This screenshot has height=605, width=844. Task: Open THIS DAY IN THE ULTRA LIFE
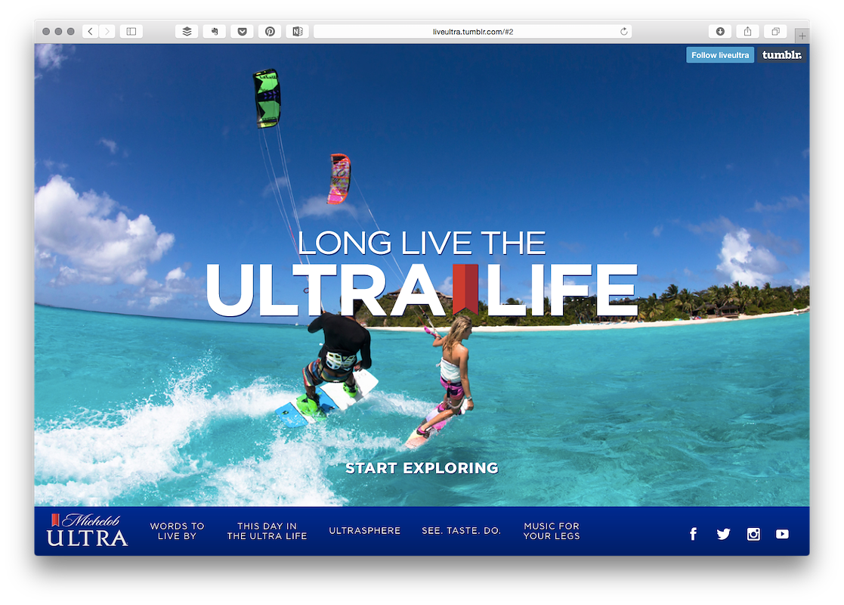tap(267, 531)
